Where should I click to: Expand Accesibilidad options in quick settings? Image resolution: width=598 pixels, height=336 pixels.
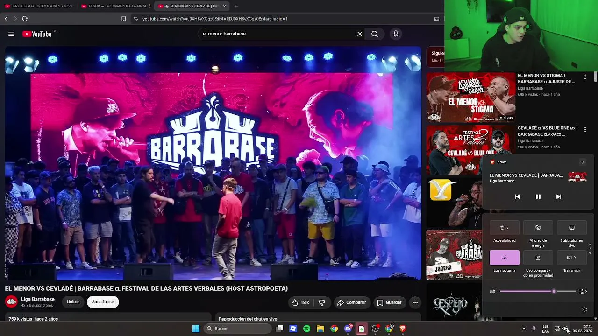pyautogui.click(x=505, y=228)
